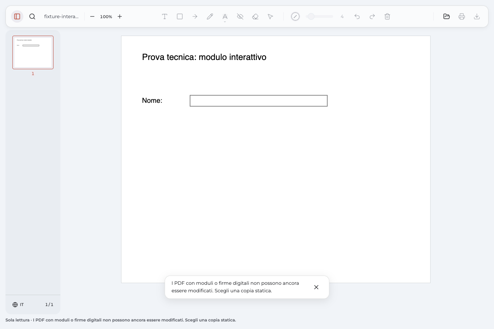Click the 'Prova tecnica: modulo interattivo' heading

[x=204, y=57]
